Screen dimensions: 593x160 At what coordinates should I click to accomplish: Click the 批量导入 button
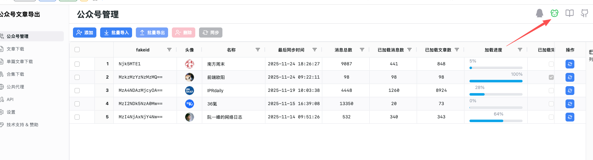pos(116,33)
